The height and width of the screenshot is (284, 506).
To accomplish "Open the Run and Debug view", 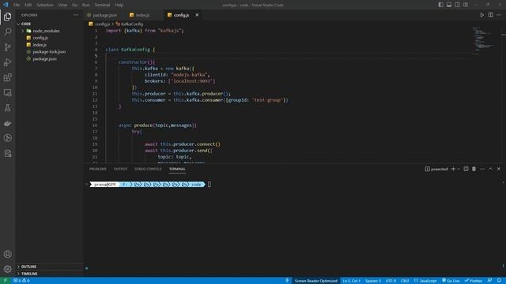I will pos(7,62).
